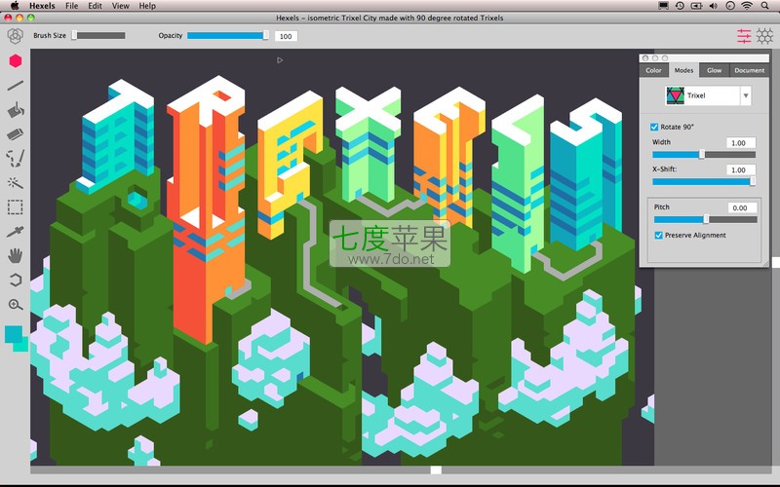
Task: Click the volume icon in menu bar
Action: coord(714,6)
